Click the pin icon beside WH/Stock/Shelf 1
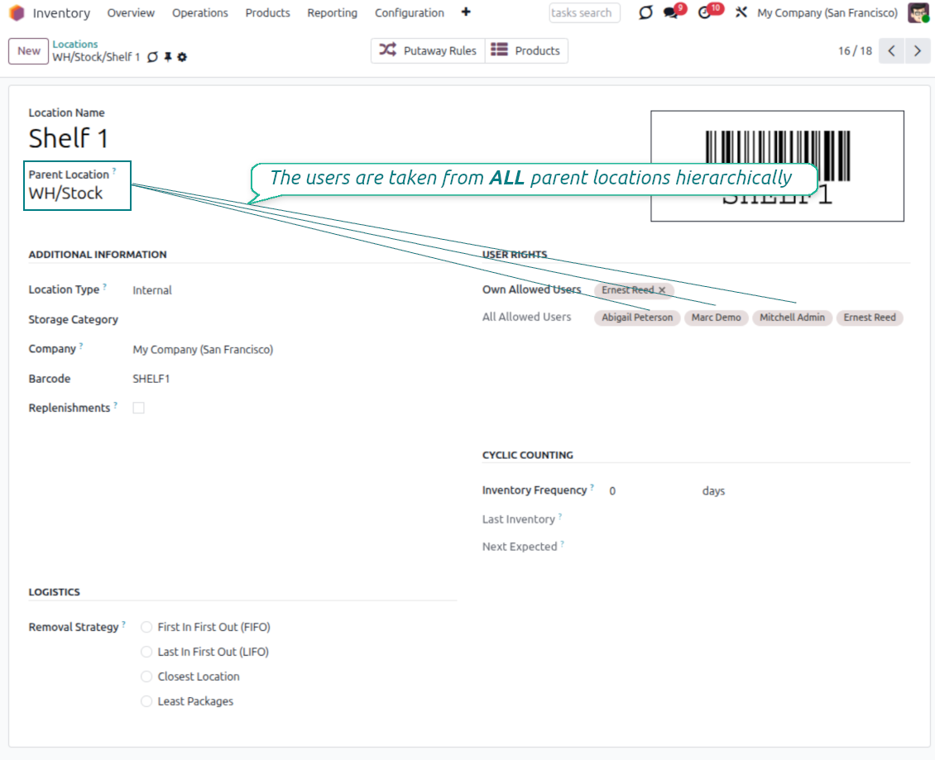Viewport: 935px width, 760px height. click(x=167, y=57)
